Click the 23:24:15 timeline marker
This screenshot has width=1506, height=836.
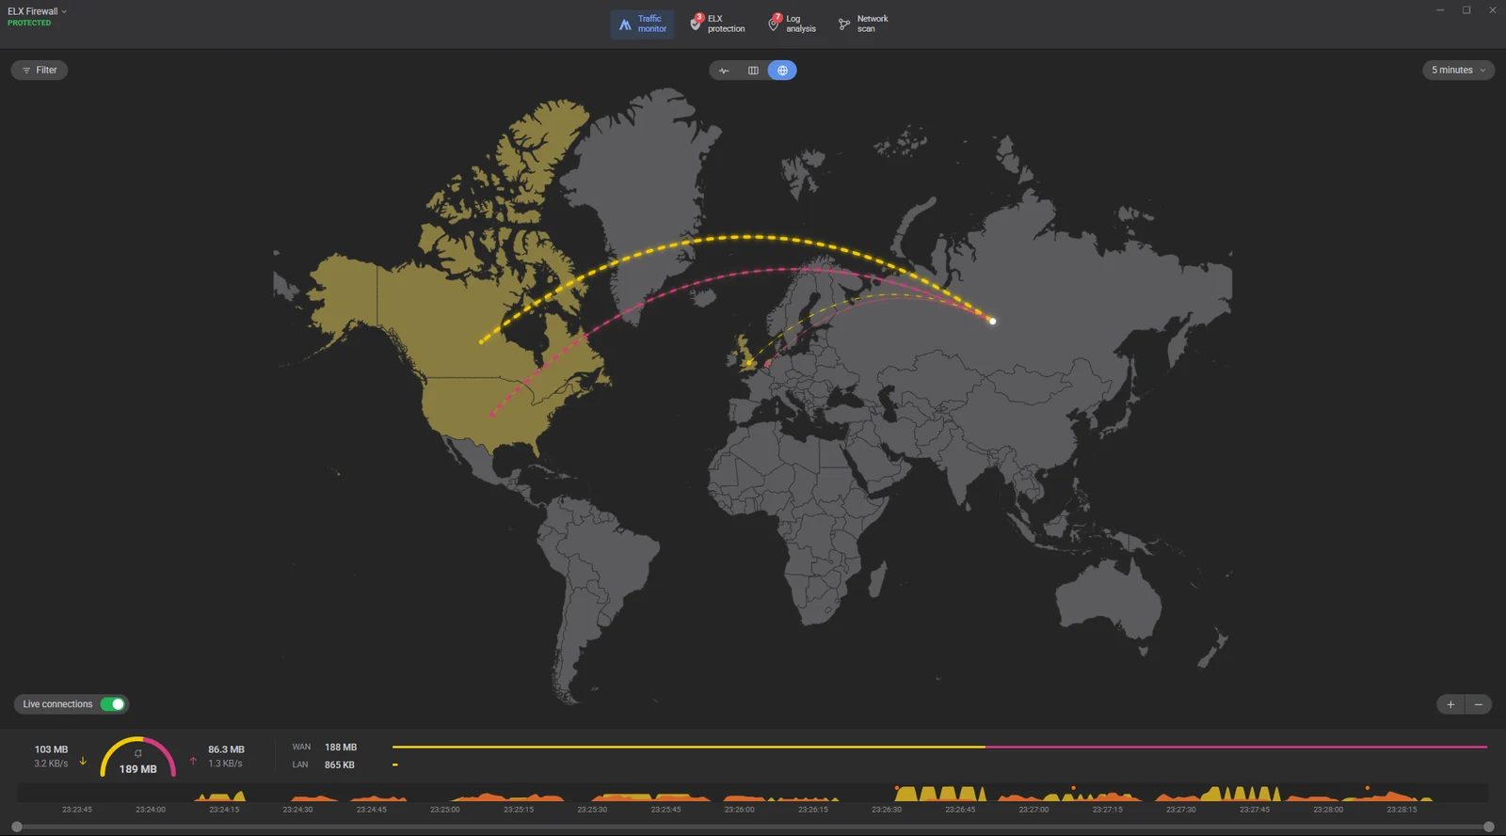[x=224, y=810]
